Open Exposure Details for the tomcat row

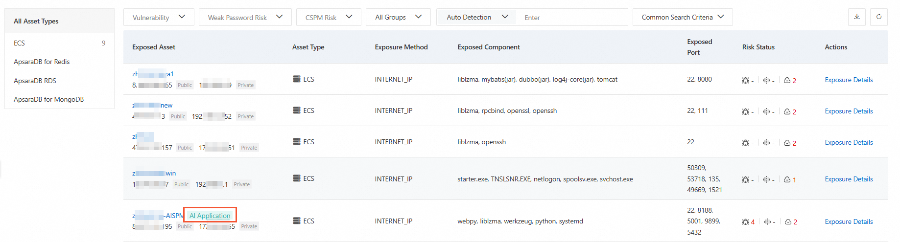coord(849,80)
